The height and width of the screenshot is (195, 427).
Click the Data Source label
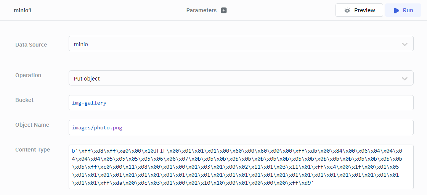click(x=31, y=45)
